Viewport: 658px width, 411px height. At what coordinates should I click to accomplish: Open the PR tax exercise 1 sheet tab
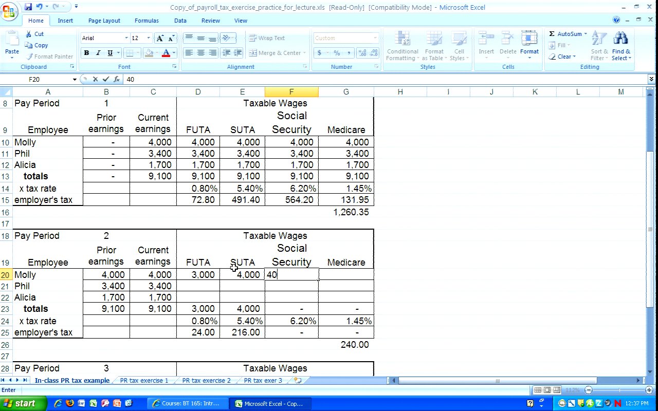(x=144, y=381)
